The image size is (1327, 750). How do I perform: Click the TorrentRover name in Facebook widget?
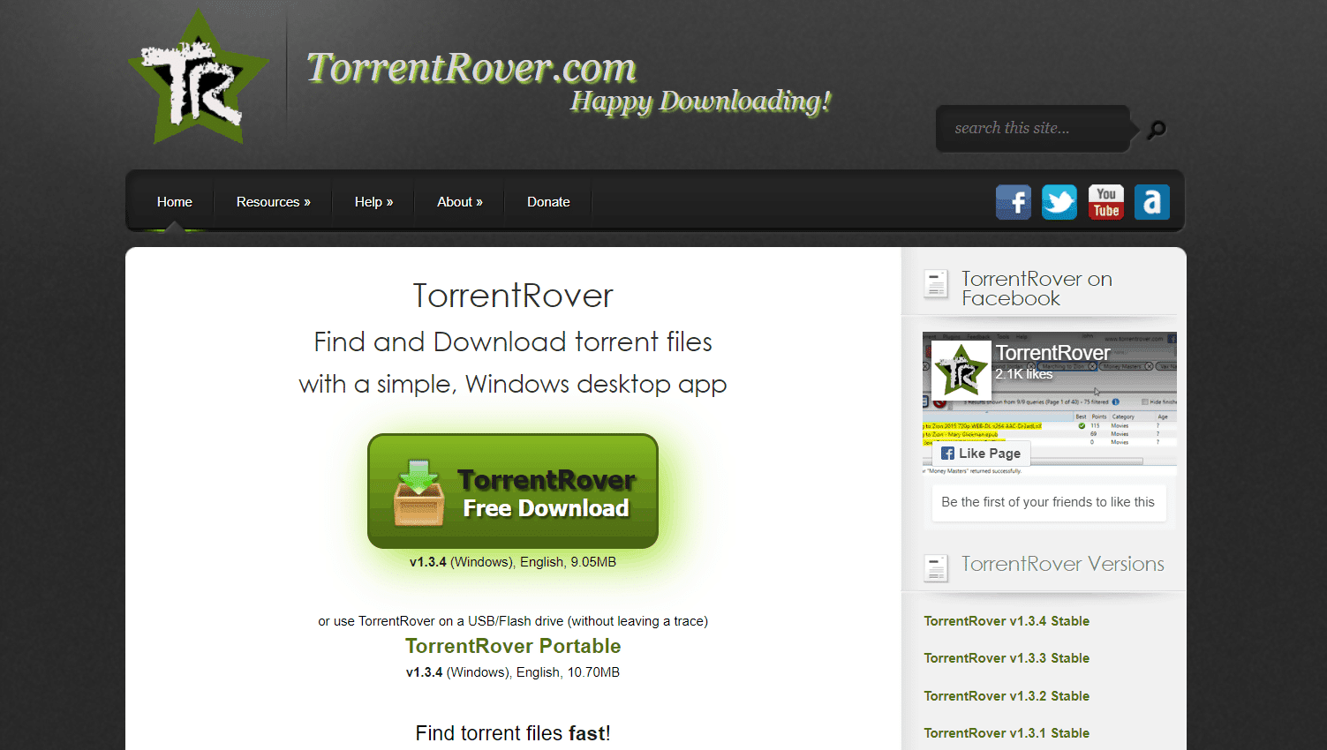tap(1052, 353)
